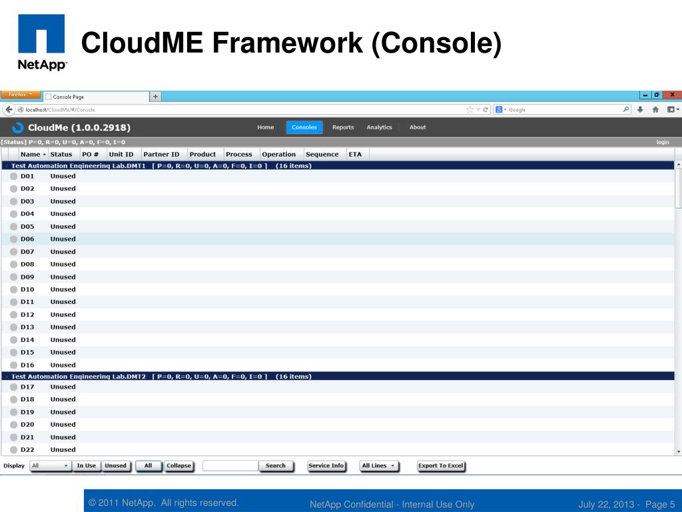Click the bookmark star in address bar

470,110
